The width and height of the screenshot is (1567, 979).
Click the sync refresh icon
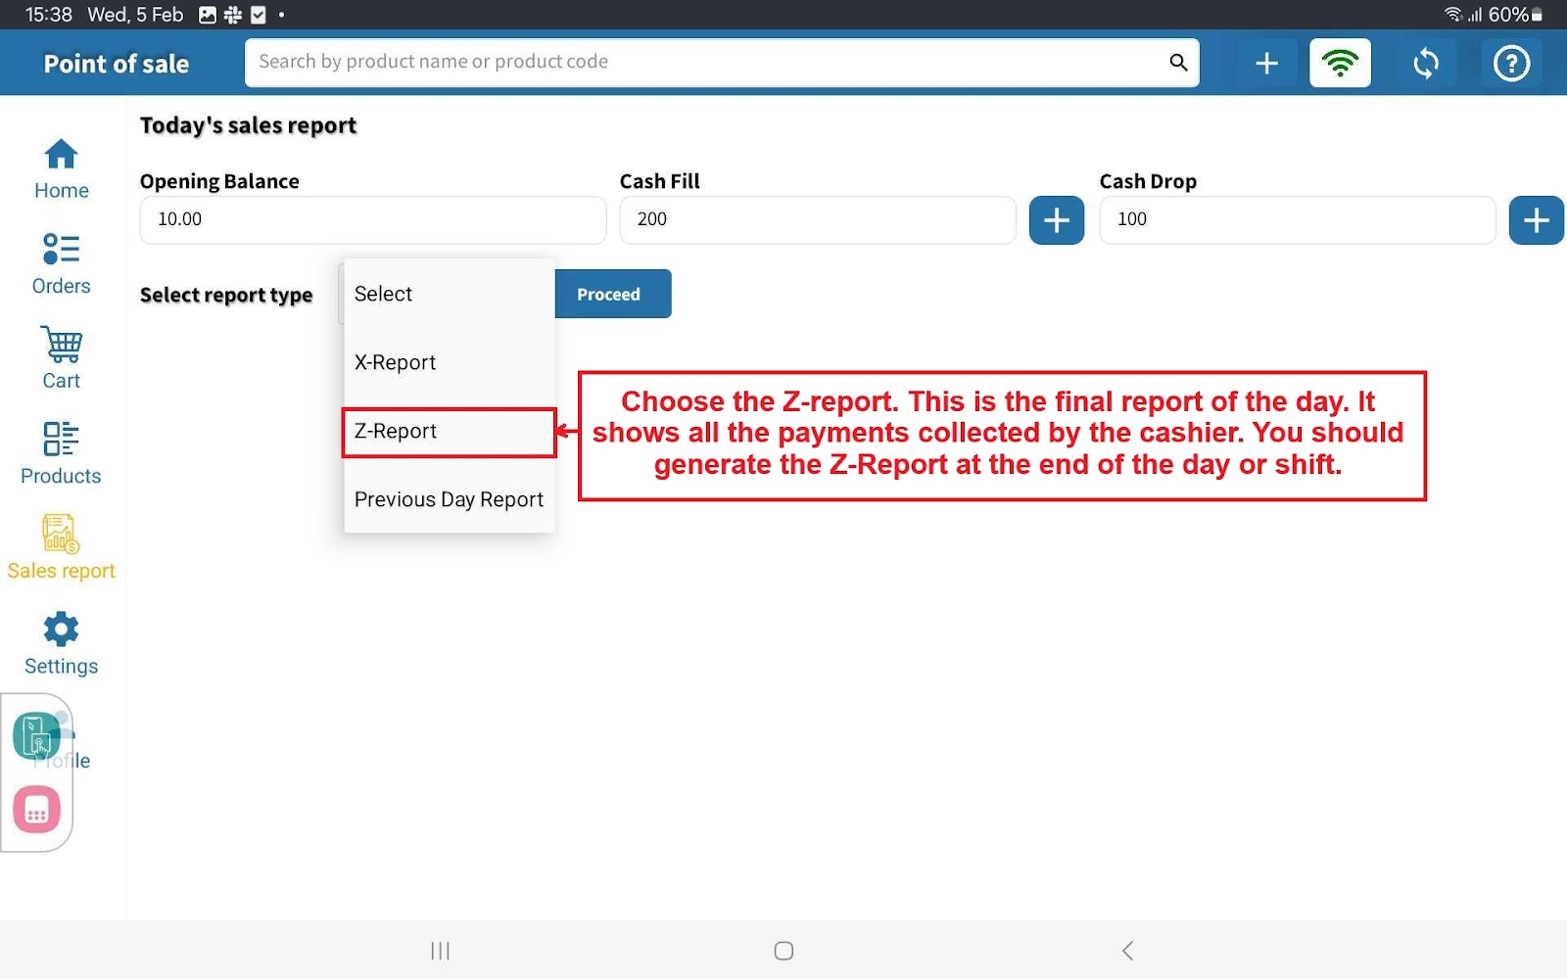click(x=1426, y=64)
